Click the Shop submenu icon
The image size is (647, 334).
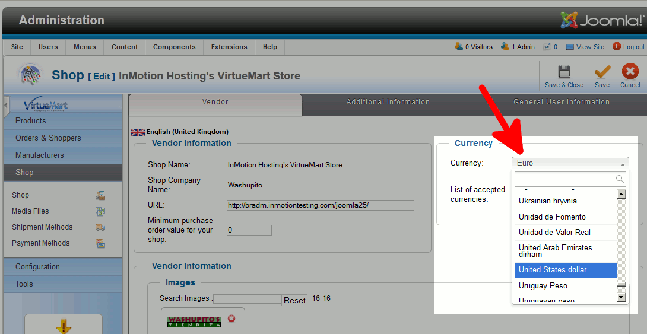click(100, 195)
